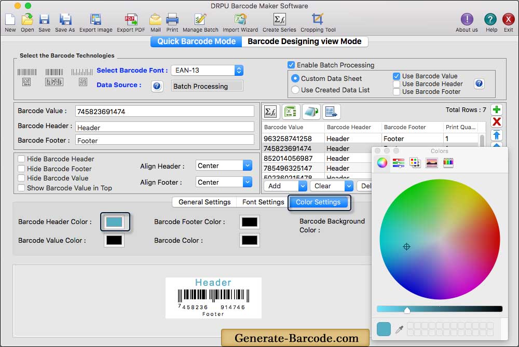
Task: Check Hide Barcode Footer
Action: coord(21,169)
